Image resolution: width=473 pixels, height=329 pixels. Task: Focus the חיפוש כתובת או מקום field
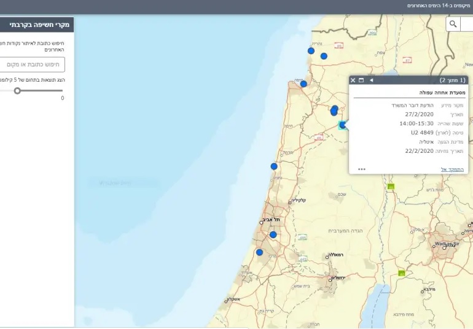tap(32, 64)
